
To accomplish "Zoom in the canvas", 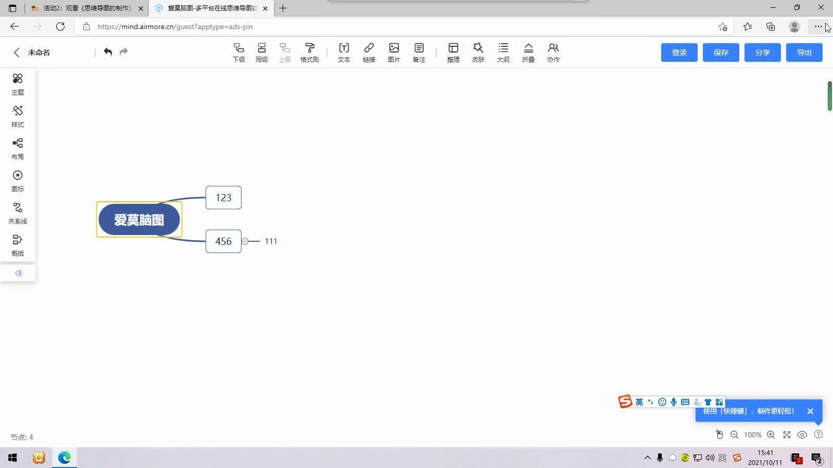I will (771, 435).
